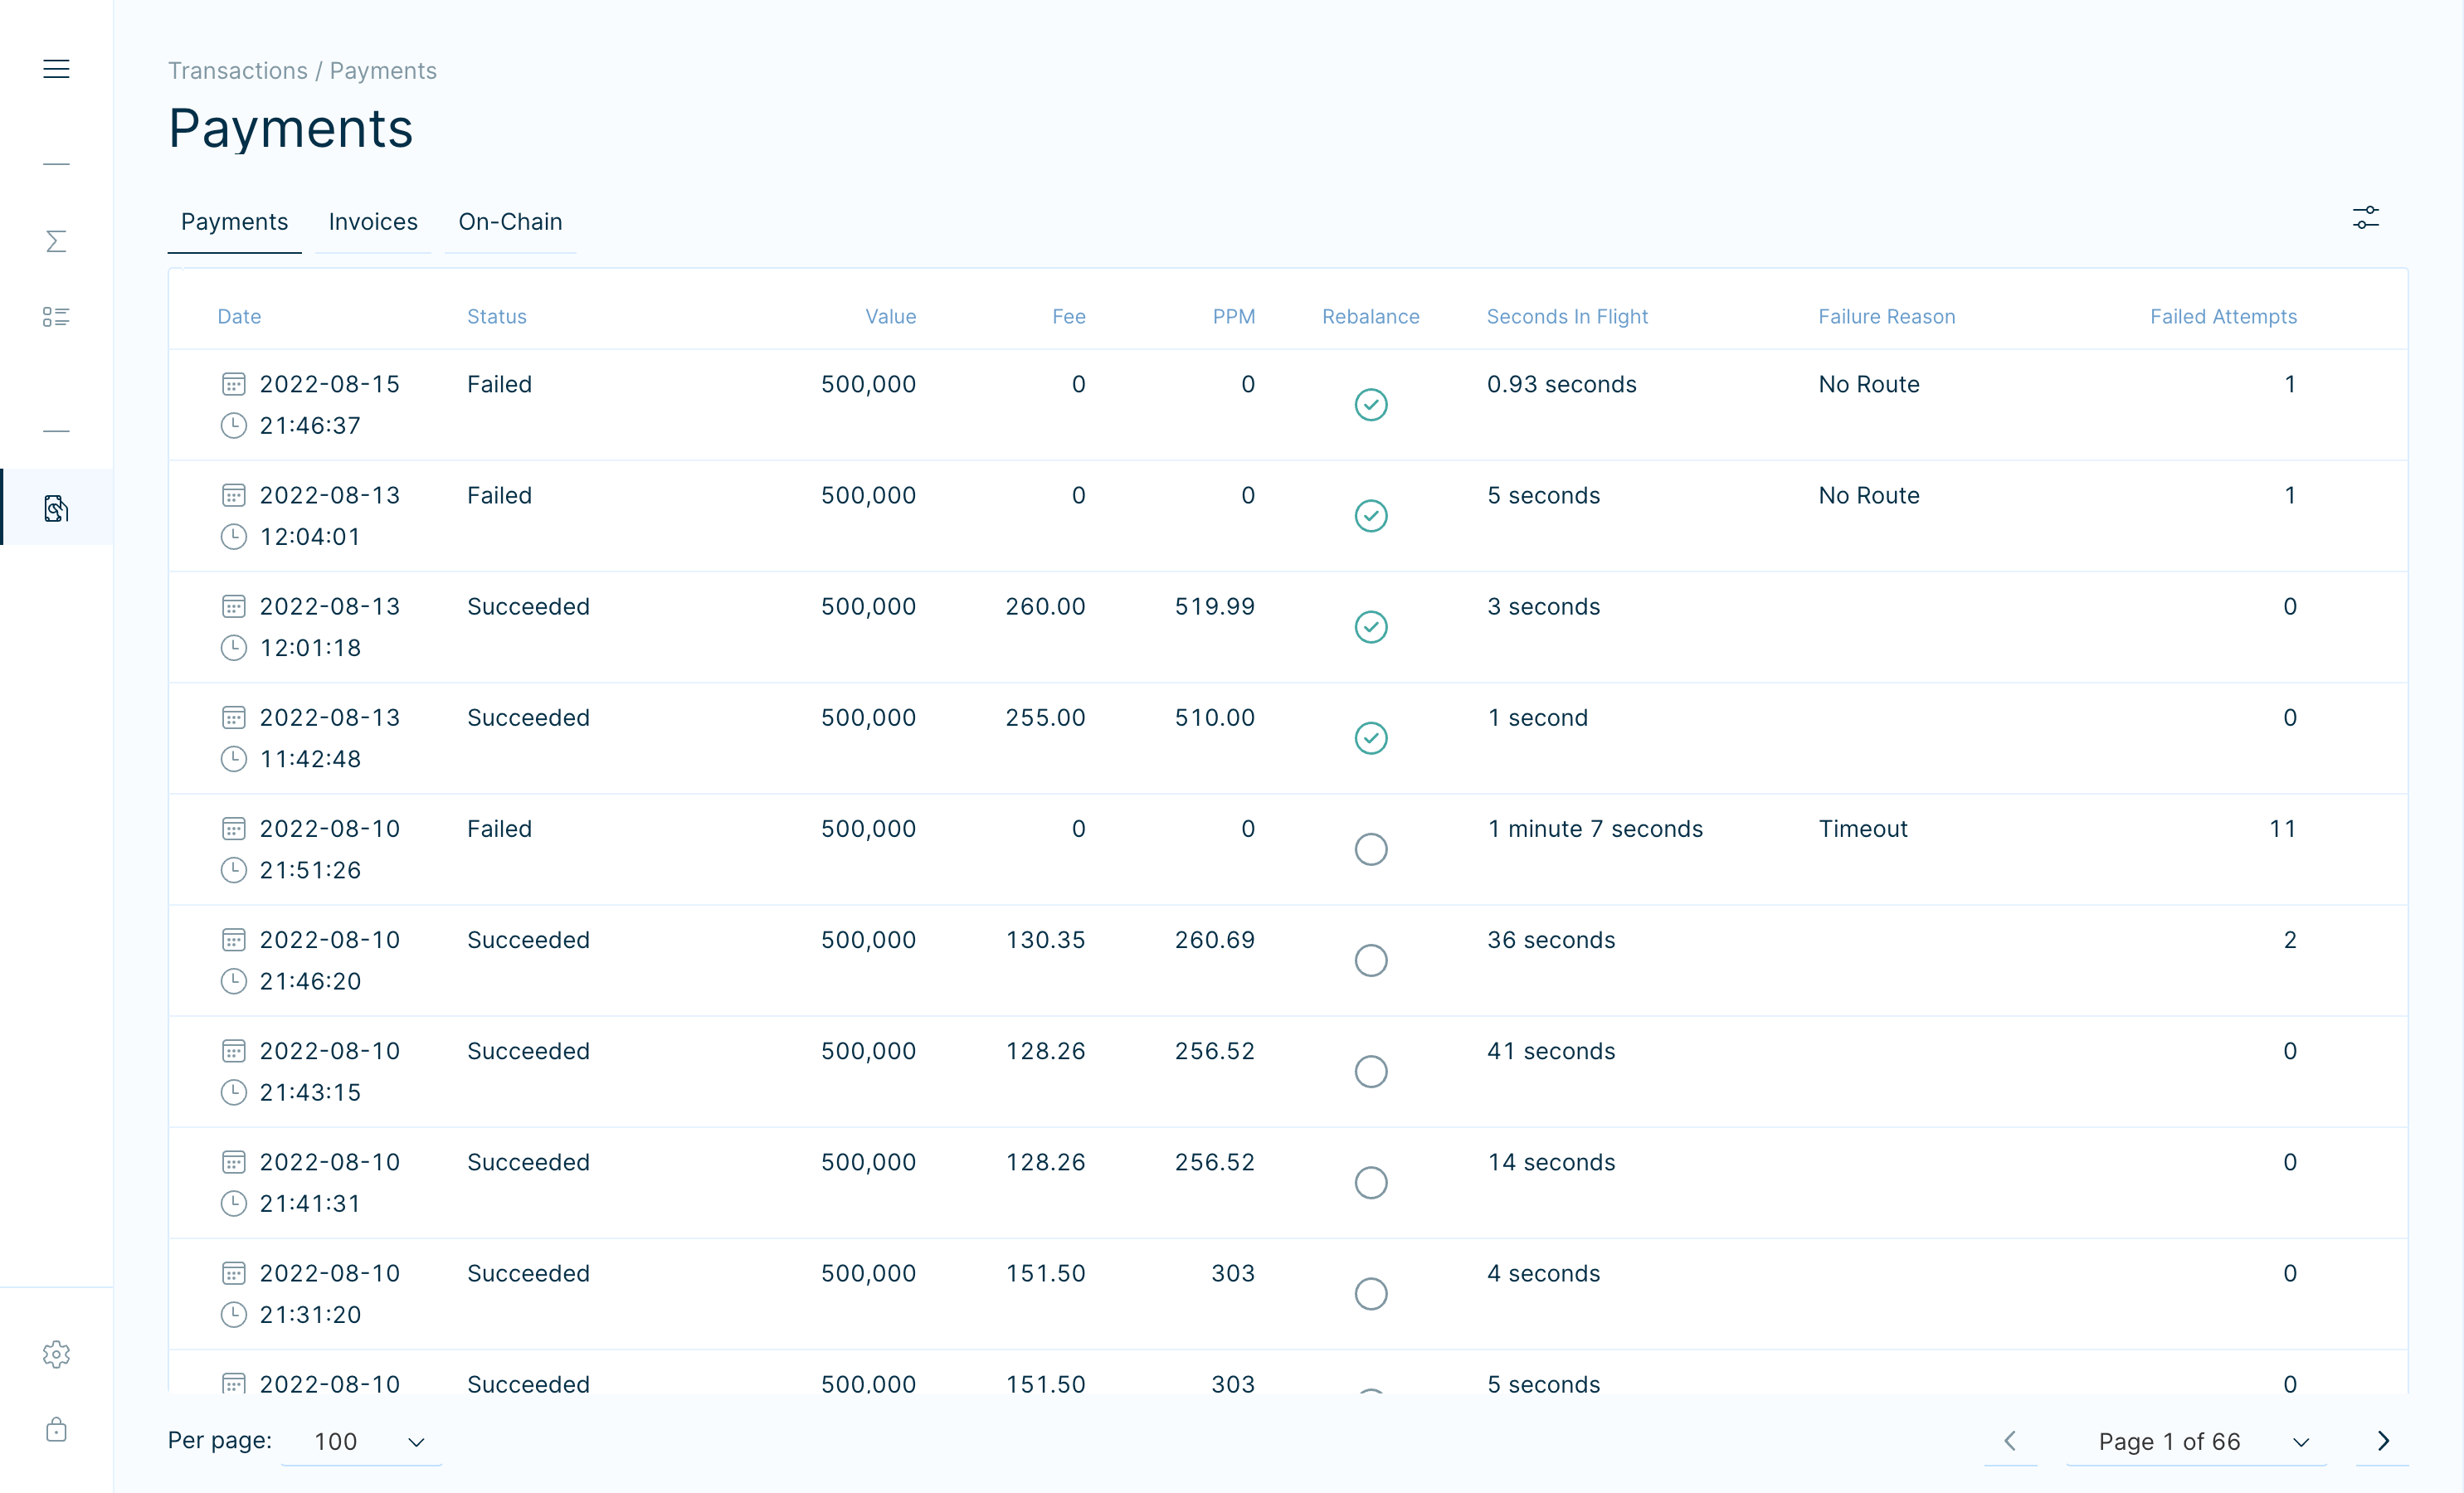Go to next page arrow
Image resolution: width=2464 pixels, height=1493 pixels.
point(2382,1441)
